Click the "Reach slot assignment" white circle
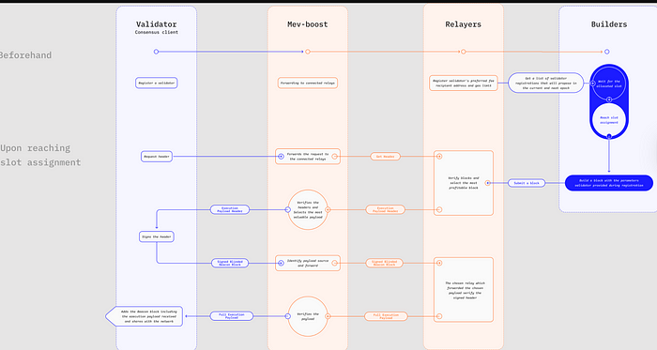The image size is (657, 350). click(609, 120)
